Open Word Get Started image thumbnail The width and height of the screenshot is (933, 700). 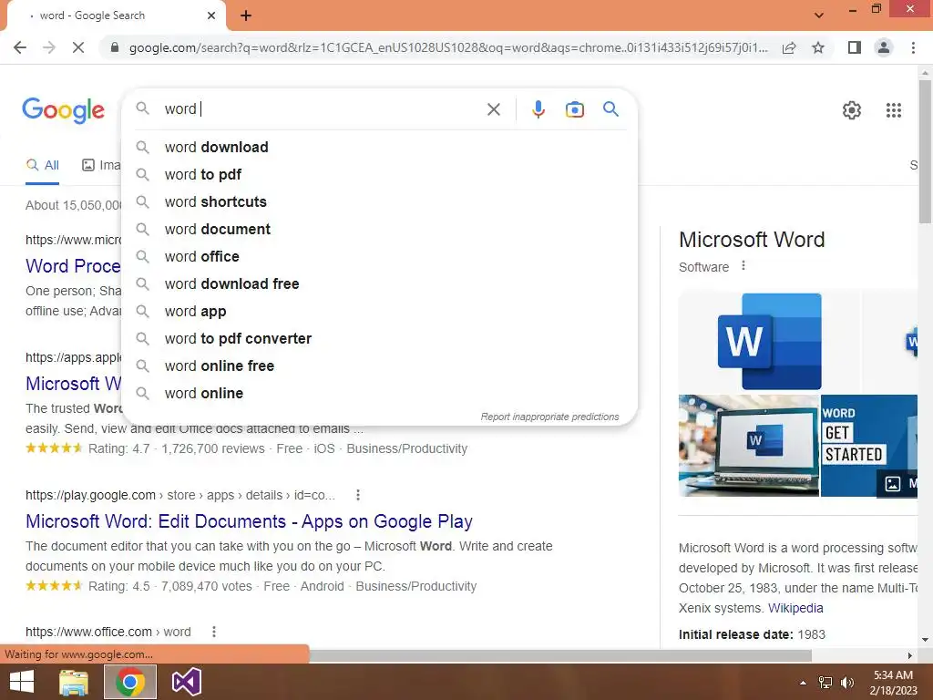[868, 445]
